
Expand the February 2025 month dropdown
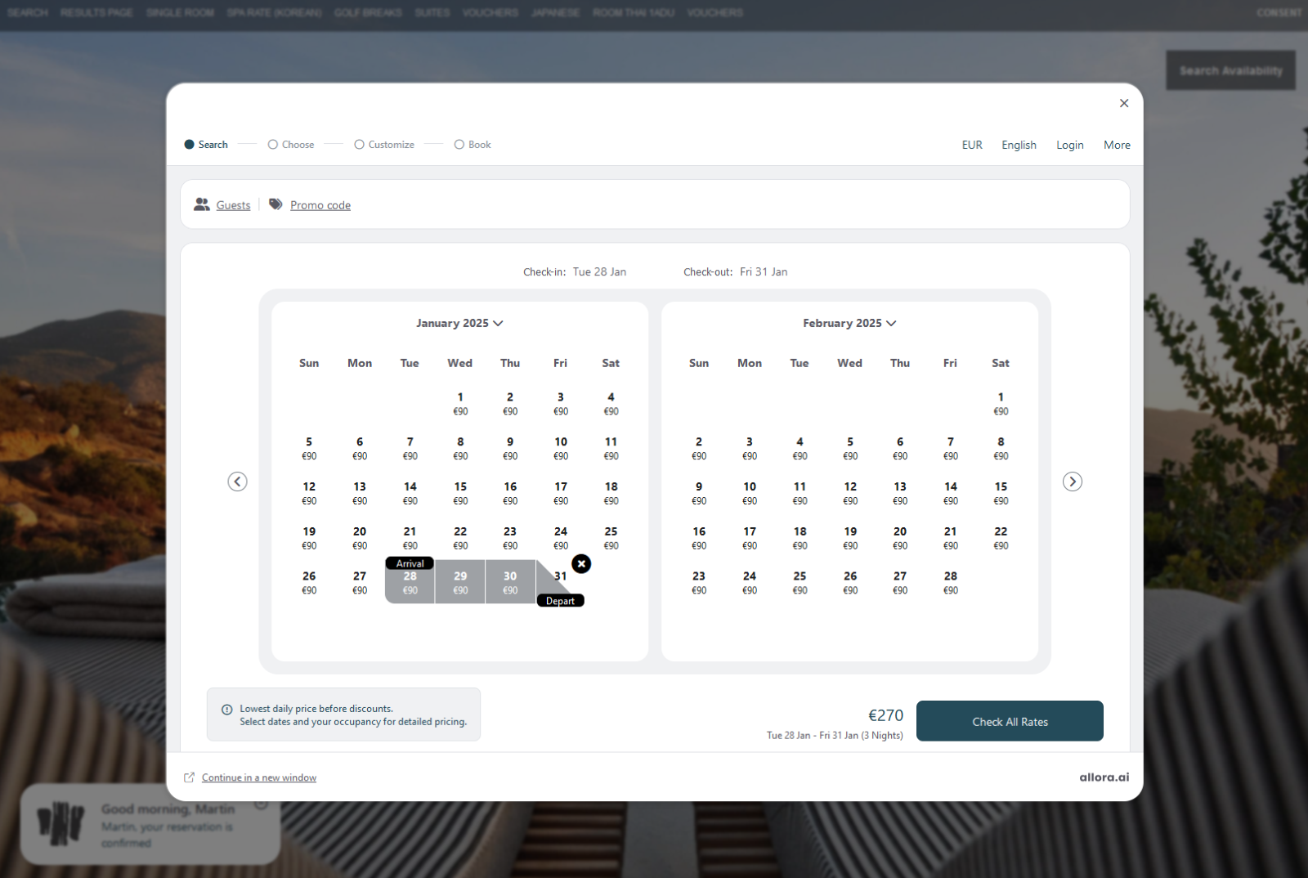pyautogui.click(x=849, y=323)
